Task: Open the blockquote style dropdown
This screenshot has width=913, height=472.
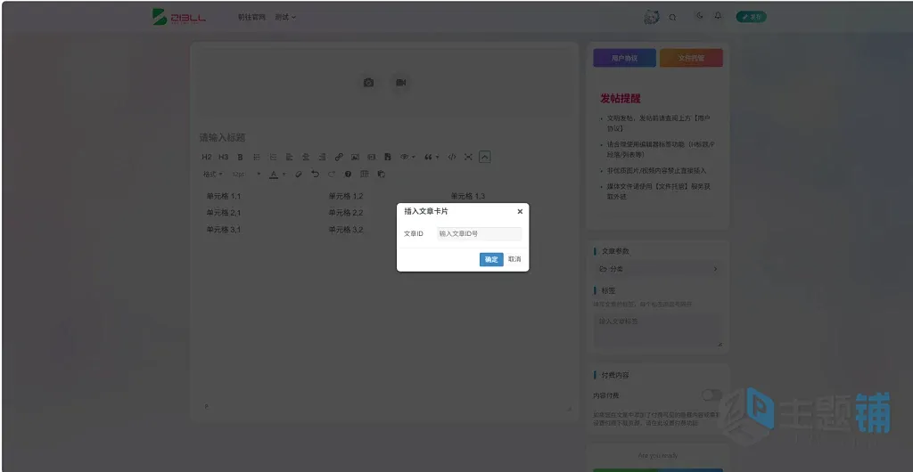Action: point(432,157)
